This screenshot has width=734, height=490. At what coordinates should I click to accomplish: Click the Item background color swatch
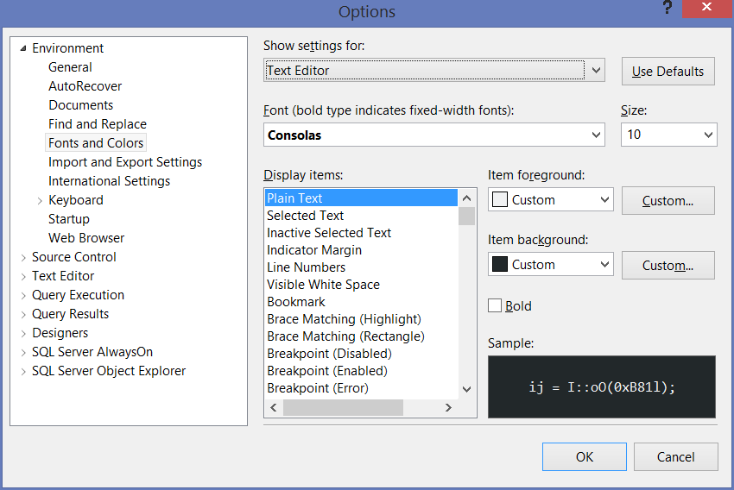[499, 265]
